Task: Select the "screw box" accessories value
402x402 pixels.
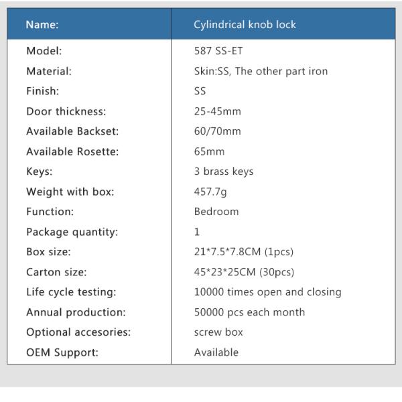Action: coord(218,332)
